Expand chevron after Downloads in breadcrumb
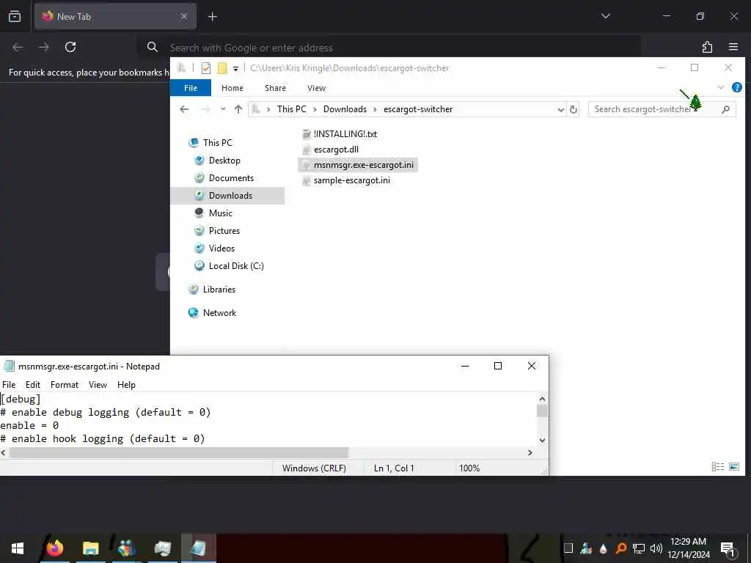 tap(375, 110)
